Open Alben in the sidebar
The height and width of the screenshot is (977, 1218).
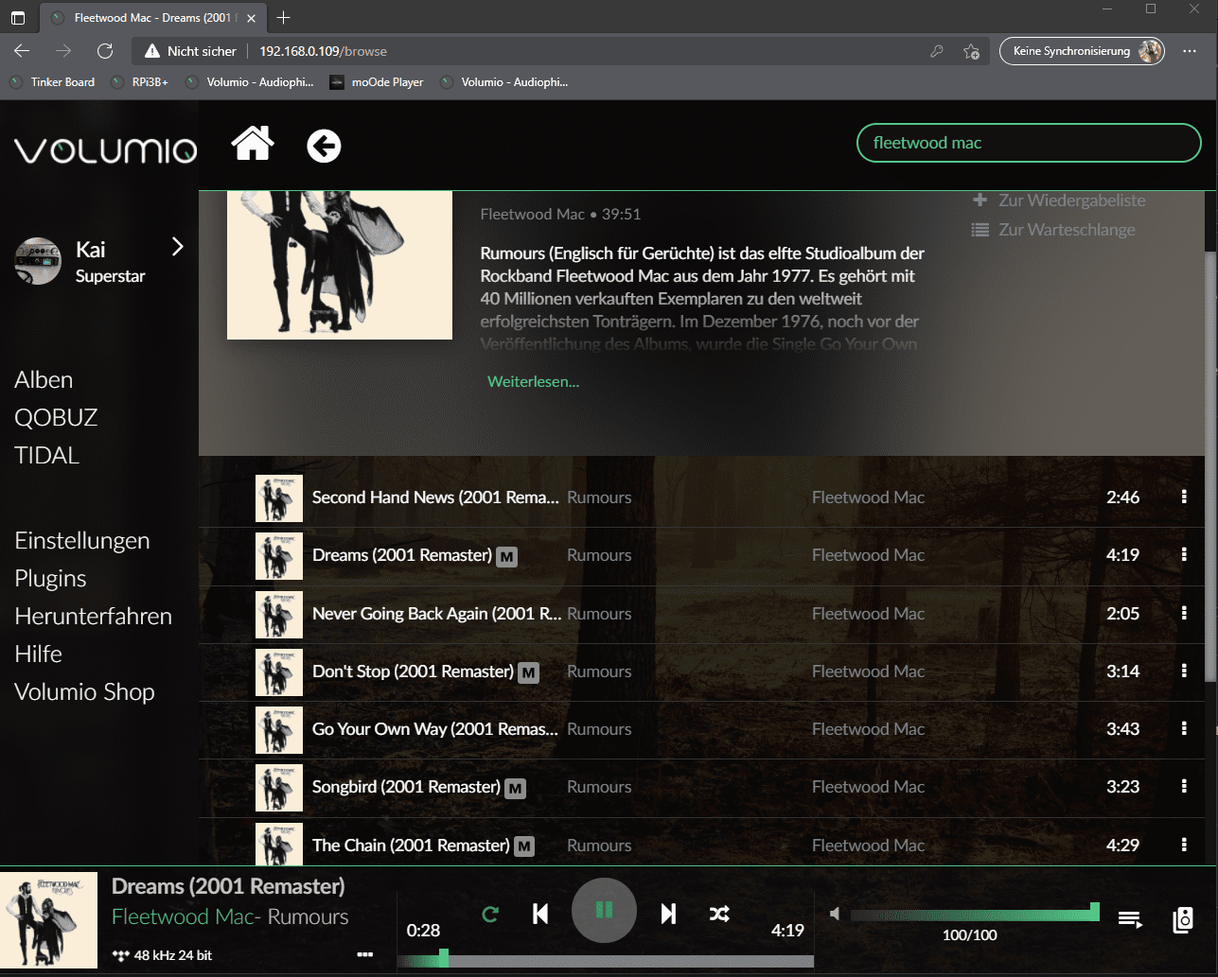point(44,380)
